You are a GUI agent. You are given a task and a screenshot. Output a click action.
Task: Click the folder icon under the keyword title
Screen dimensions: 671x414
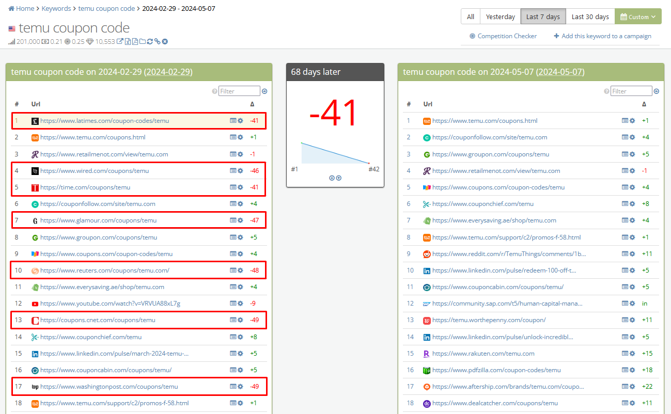[142, 41]
